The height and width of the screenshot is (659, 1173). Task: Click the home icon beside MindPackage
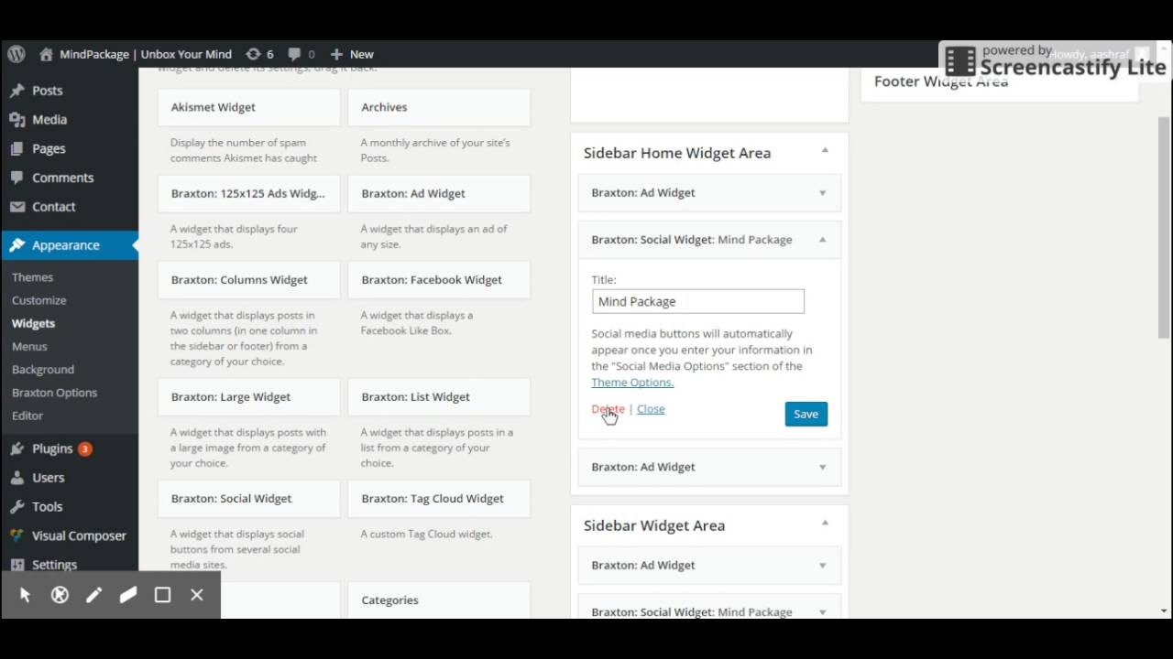point(46,54)
